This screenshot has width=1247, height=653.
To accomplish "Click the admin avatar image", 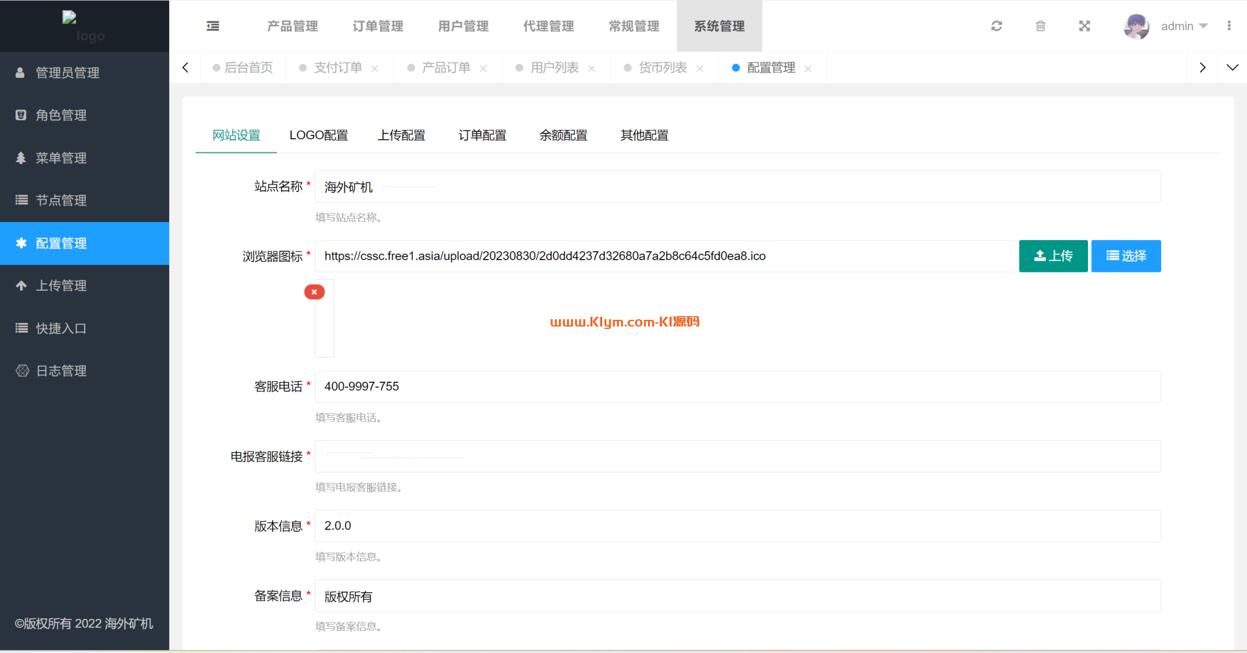I will (1136, 26).
